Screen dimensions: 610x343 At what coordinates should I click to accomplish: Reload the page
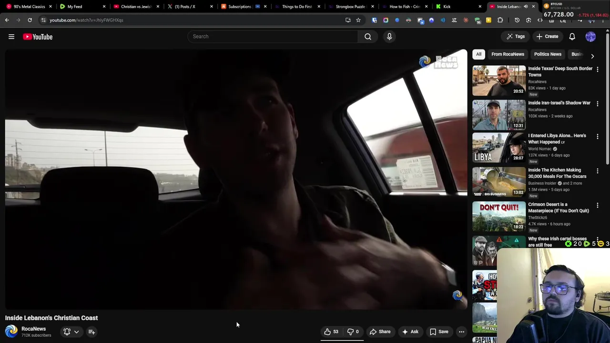click(x=30, y=20)
